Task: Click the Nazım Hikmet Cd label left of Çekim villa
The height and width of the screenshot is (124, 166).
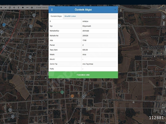Action: click(40, 100)
